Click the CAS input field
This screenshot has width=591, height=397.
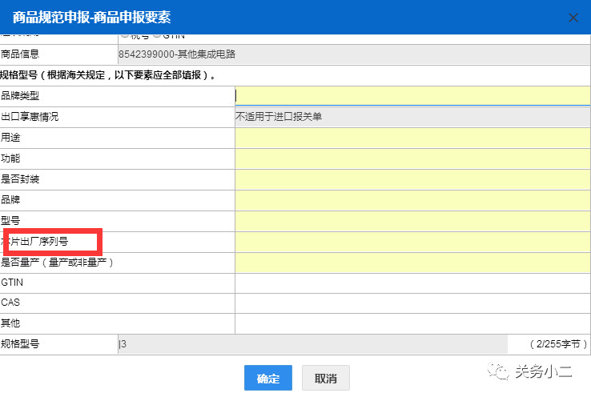pyautogui.click(x=412, y=303)
